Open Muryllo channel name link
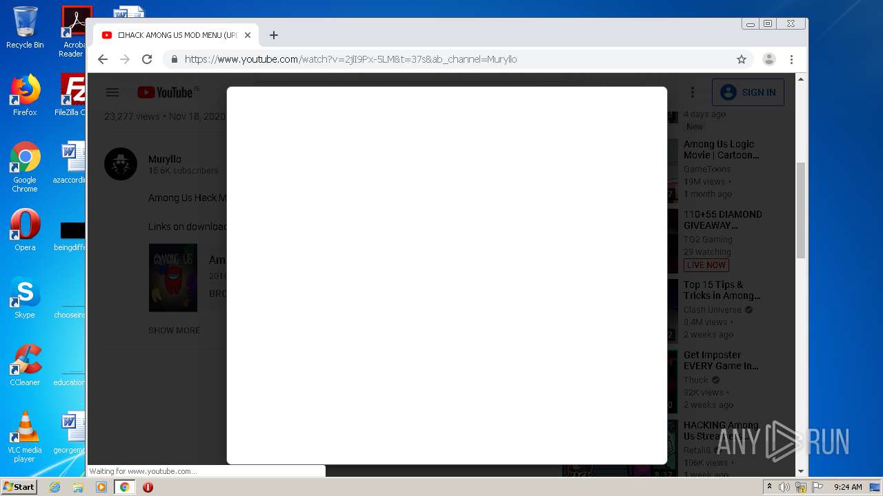 click(x=165, y=159)
